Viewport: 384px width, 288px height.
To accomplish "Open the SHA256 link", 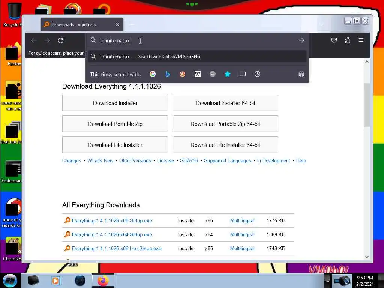I will coord(189,160).
